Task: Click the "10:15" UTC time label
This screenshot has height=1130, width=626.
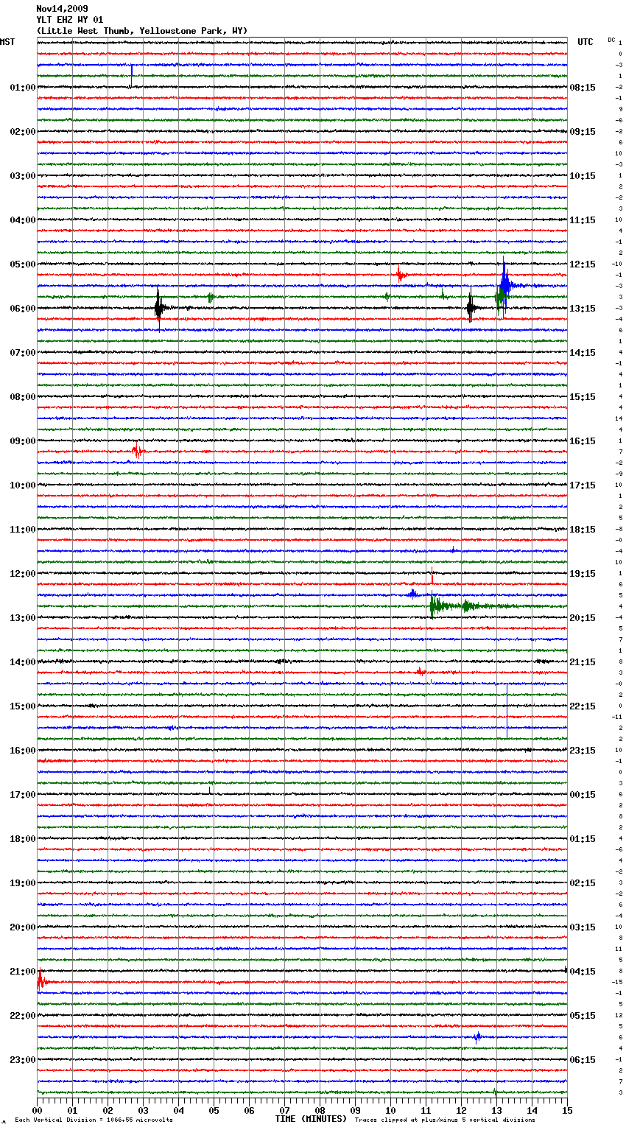Action: tap(583, 176)
